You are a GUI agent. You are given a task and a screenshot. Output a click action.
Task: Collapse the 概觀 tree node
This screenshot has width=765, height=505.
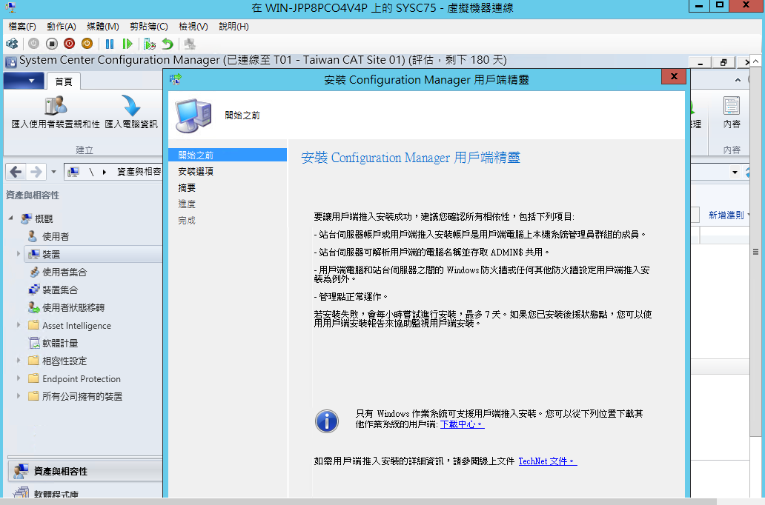[x=10, y=218]
